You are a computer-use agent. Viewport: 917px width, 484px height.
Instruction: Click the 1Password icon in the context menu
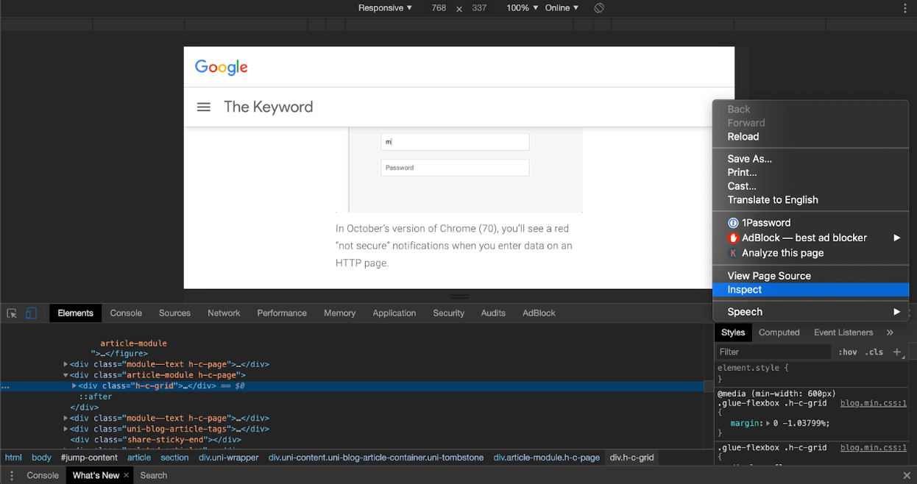(x=733, y=223)
